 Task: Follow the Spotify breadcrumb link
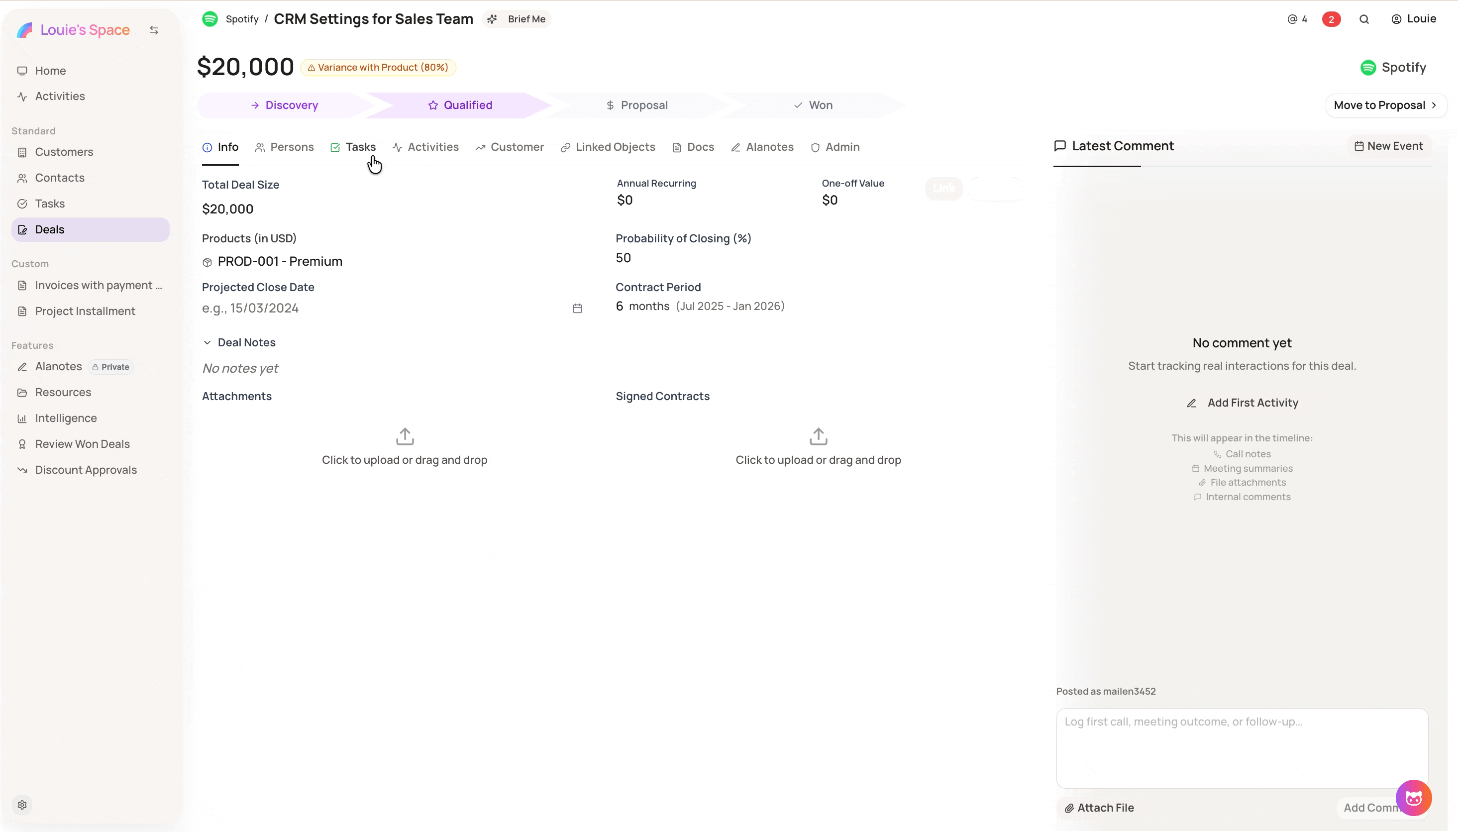coord(242,19)
